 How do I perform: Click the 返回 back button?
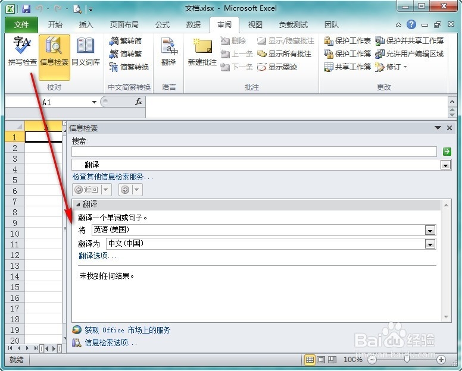[x=87, y=190]
